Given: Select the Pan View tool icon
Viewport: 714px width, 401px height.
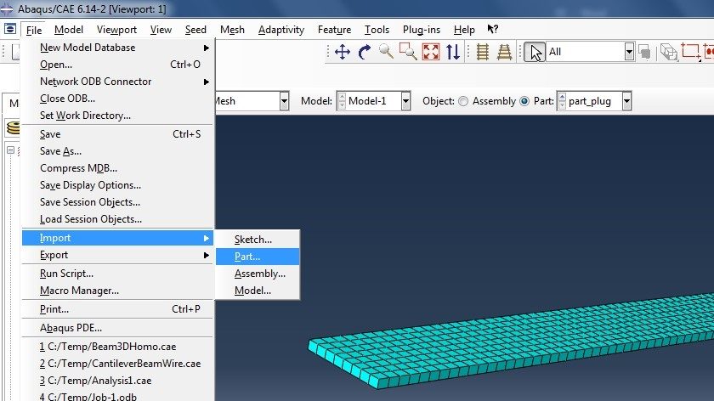Looking at the screenshot, I should tap(343, 52).
